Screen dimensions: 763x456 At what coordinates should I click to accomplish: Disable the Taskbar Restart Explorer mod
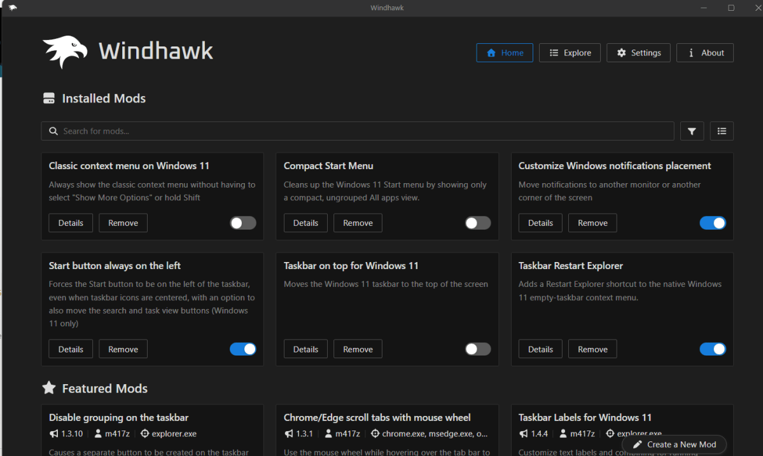tap(712, 349)
